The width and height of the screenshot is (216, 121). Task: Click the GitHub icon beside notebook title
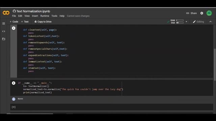(x=14, y=11)
